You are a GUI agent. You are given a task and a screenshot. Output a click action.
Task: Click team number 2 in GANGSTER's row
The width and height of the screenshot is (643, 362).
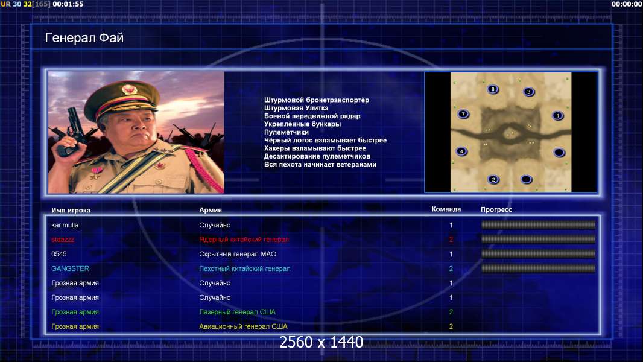tap(451, 268)
